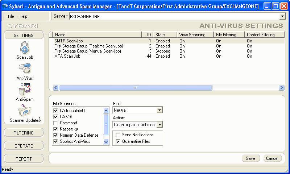The width and height of the screenshot is (290, 174).
Task: Open the Help menu
Action: click(x=24, y=16)
